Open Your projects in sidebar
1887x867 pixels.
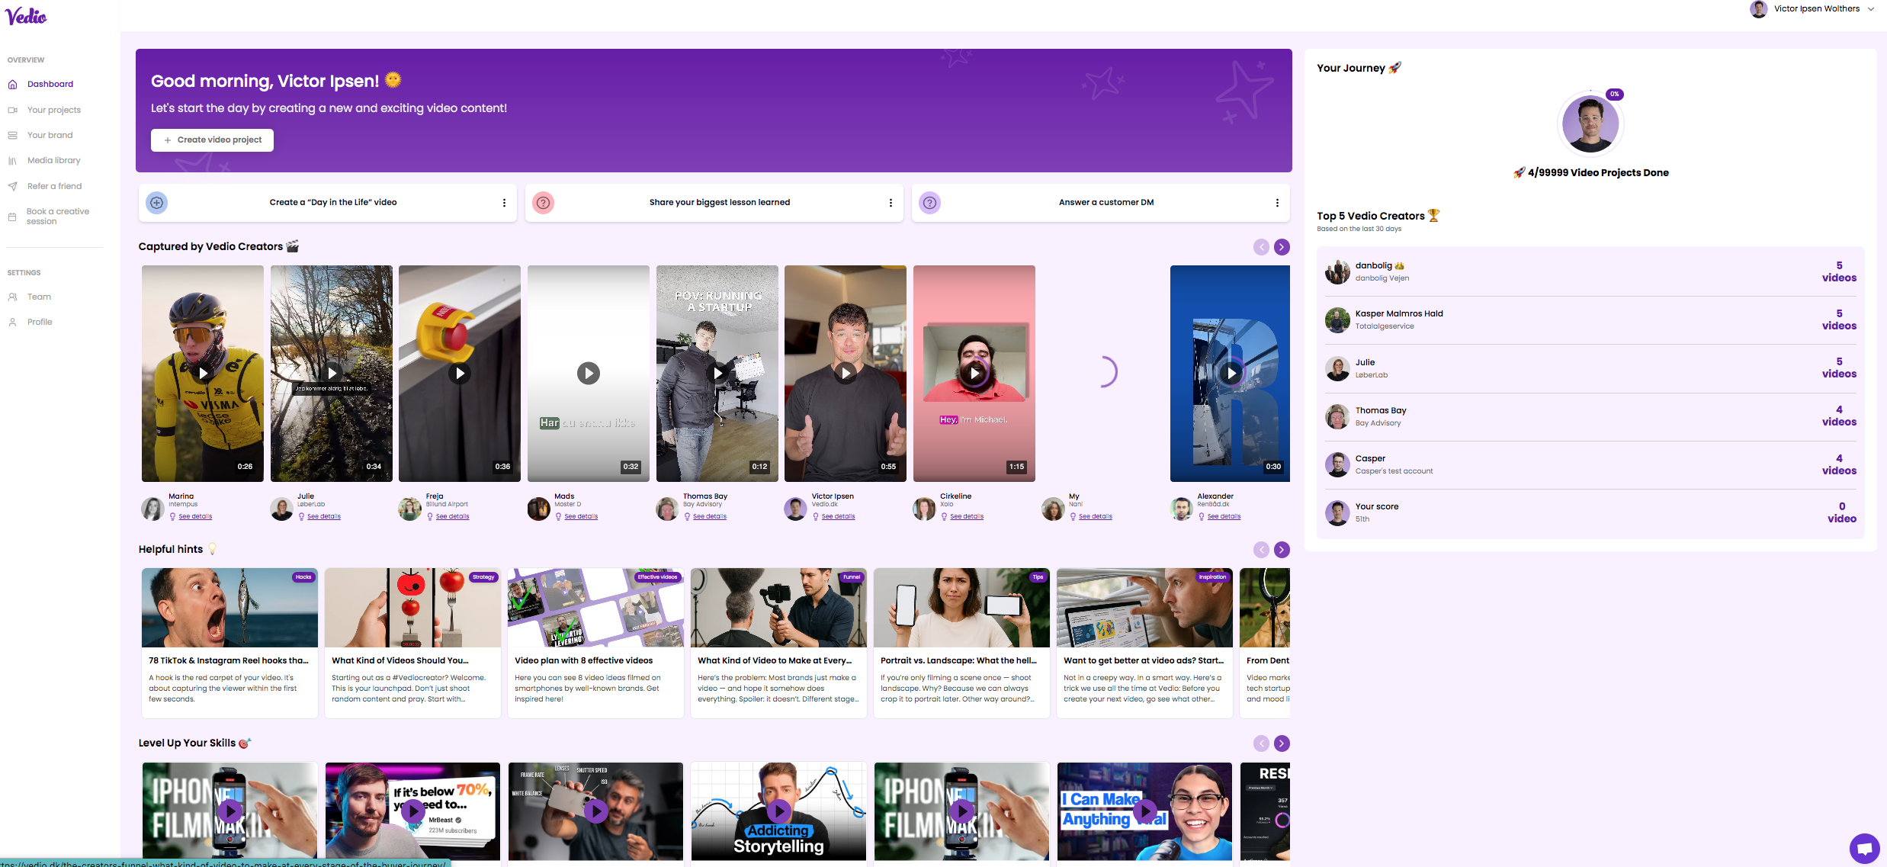point(53,110)
